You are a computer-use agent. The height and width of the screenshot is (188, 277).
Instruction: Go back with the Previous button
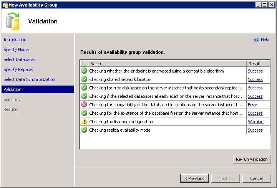tap(194, 178)
